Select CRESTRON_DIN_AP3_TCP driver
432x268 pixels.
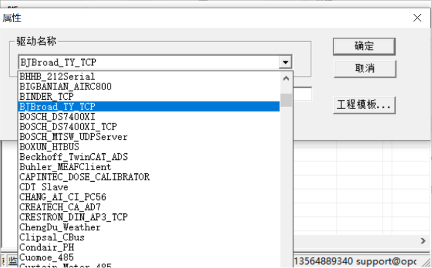coord(149,217)
